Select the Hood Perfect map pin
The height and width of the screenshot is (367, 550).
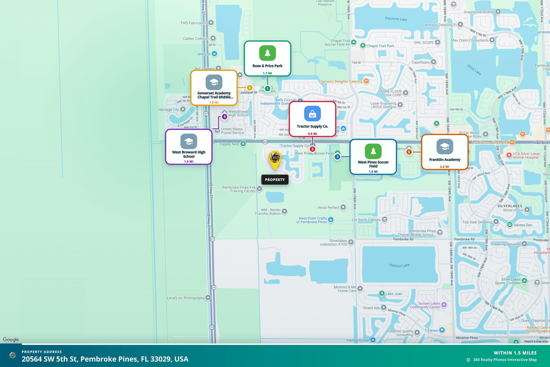pyautogui.click(x=343, y=207)
